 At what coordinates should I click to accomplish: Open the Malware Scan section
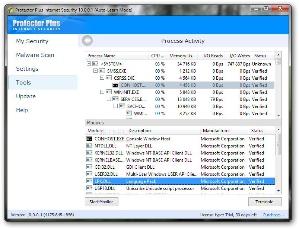[x=43, y=55]
